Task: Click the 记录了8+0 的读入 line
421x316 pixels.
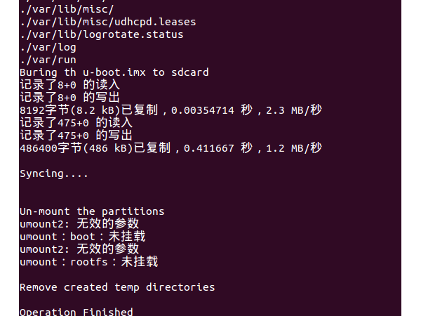Action: 69,85
